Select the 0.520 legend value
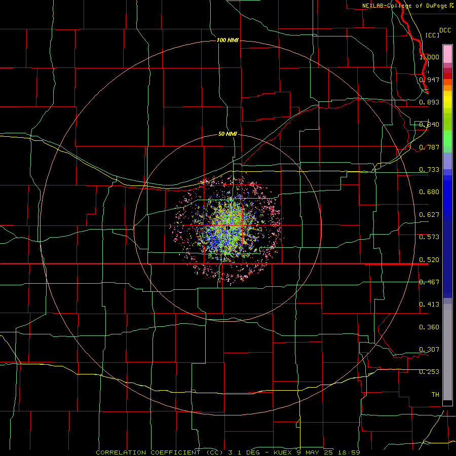456x456 pixels. (429, 260)
